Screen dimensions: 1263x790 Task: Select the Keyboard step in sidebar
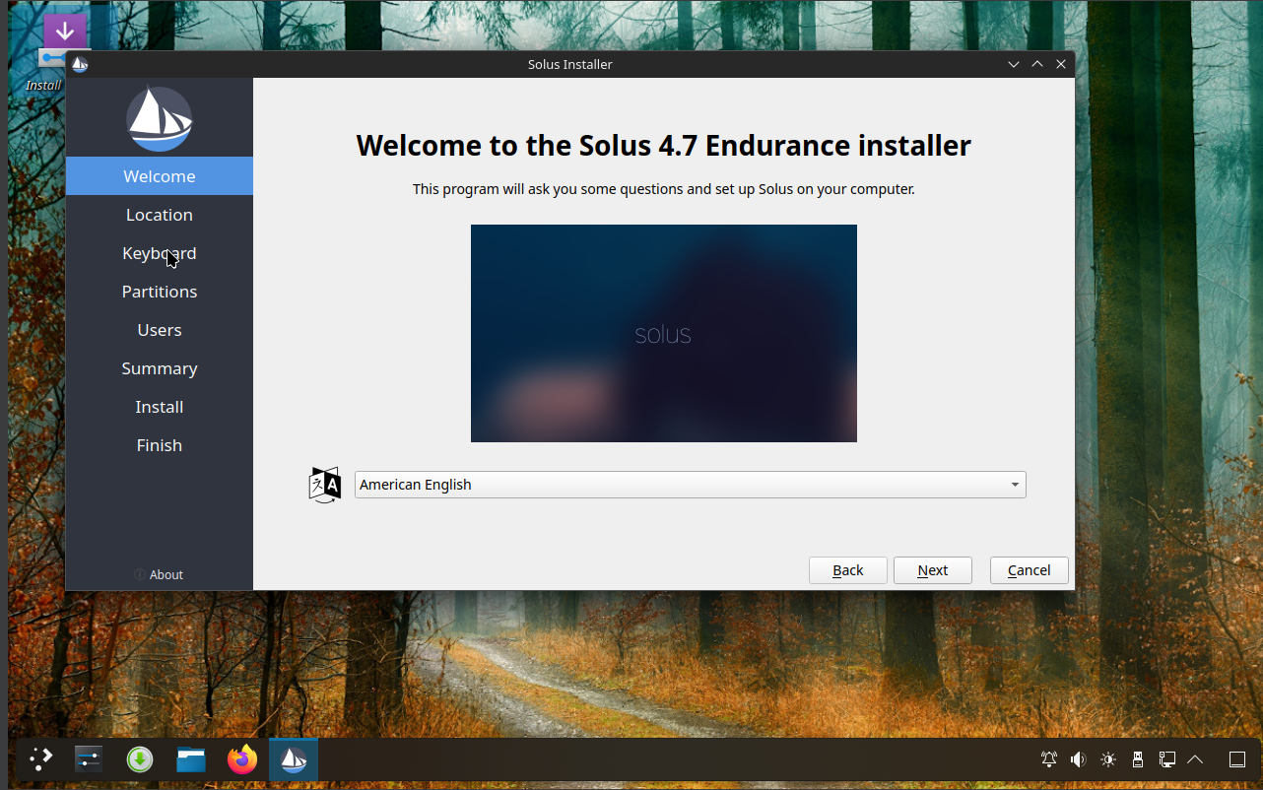159,253
